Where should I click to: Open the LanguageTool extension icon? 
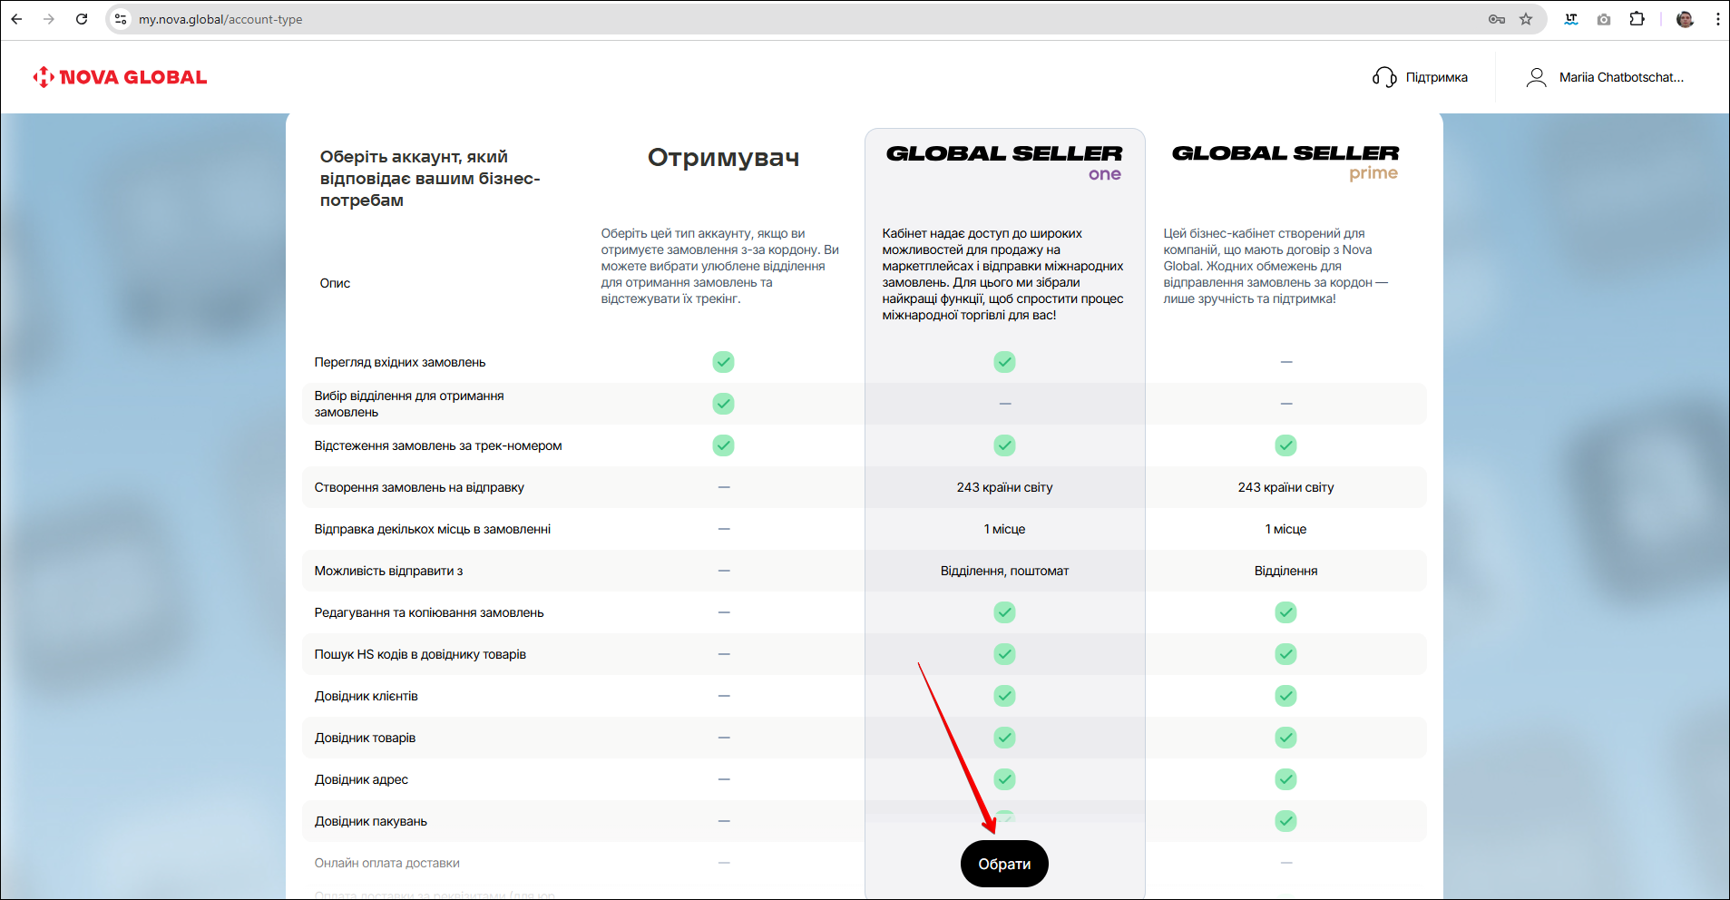[x=1571, y=19]
